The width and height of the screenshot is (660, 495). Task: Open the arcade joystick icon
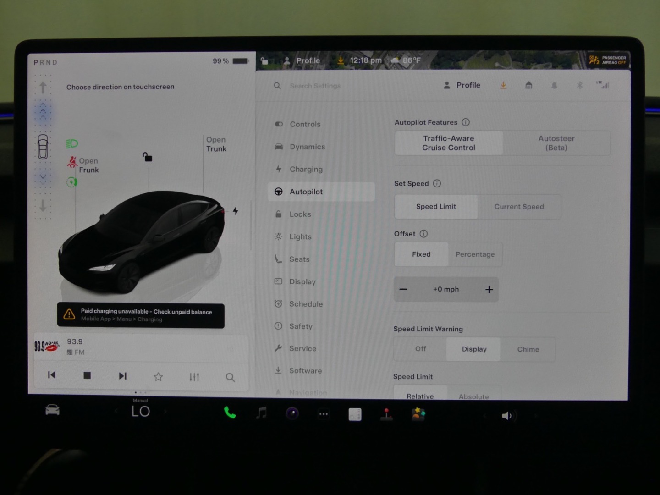(386, 414)
